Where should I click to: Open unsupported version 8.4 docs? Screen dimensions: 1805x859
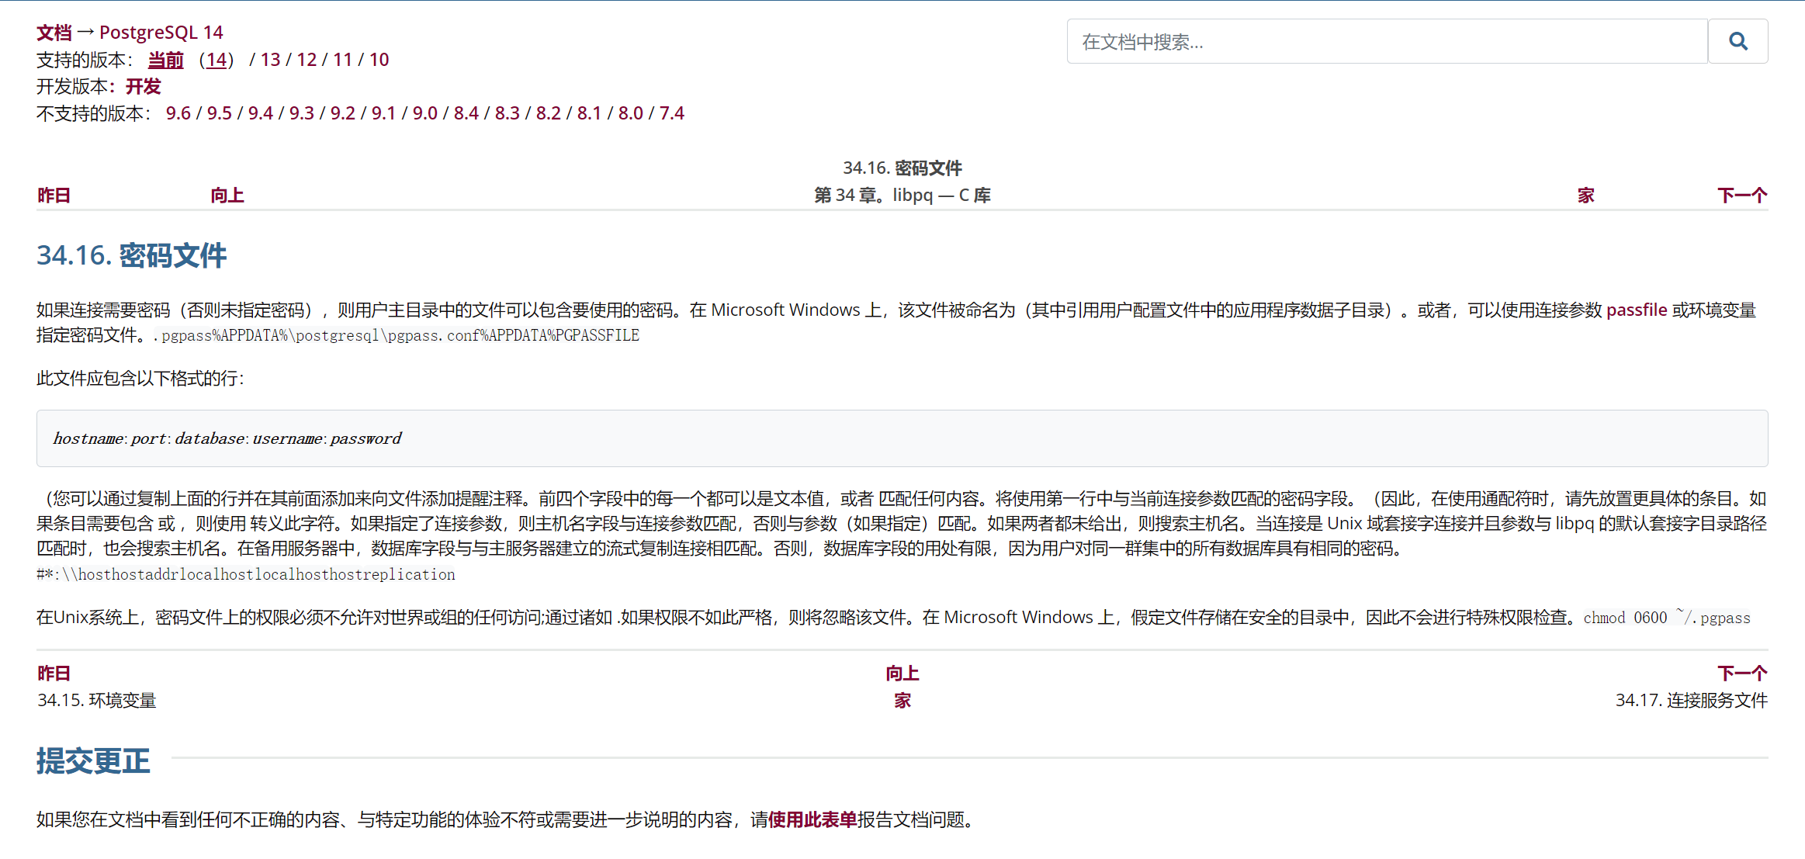click(x=466, y=113)
